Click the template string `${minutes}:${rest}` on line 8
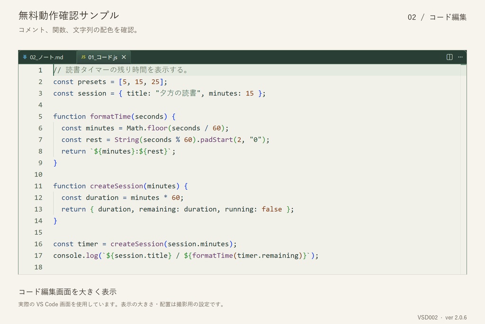485x324 pixels. 133,151
